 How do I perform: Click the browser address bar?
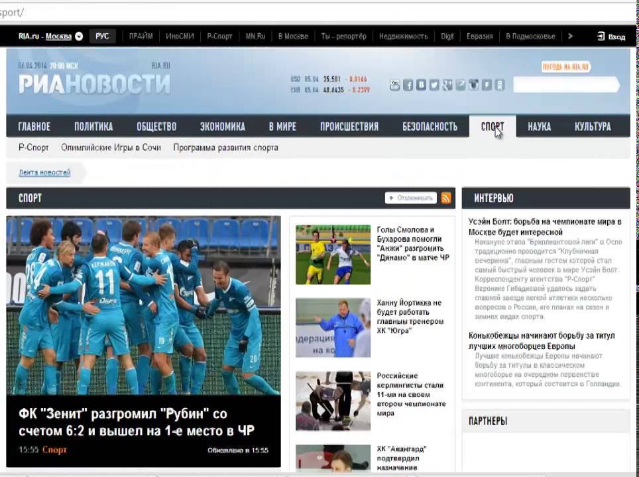pyautogui.click(x=318, y=12)
